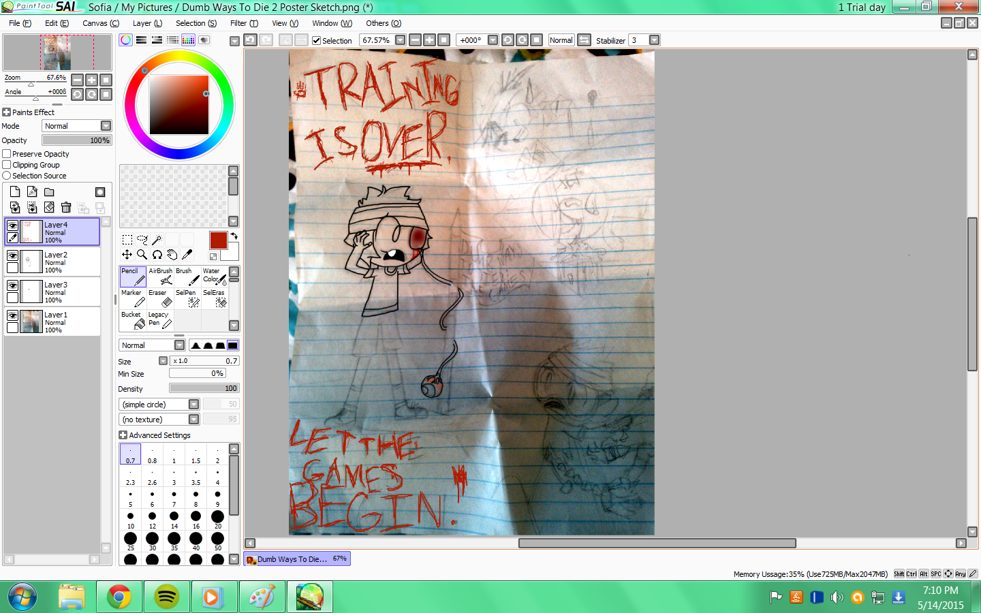This screenshot has width=981, height=613.
Task: Click the layer mask icon in the layer panel
Action: click(x=100, y=192)
